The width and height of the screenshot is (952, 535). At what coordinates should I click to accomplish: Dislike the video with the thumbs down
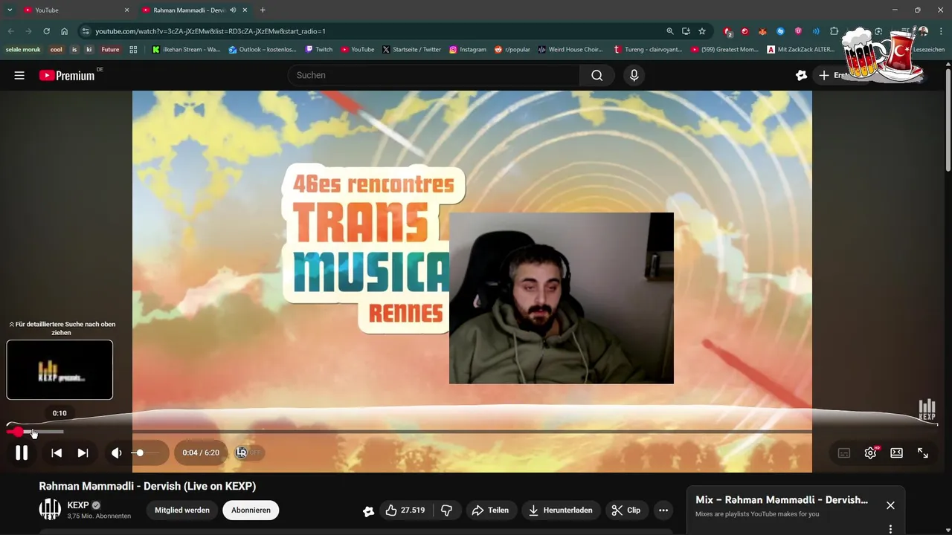click(x=447, y=510)
